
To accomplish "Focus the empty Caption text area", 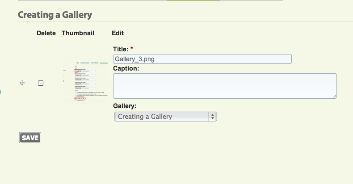I will [225, 86].
